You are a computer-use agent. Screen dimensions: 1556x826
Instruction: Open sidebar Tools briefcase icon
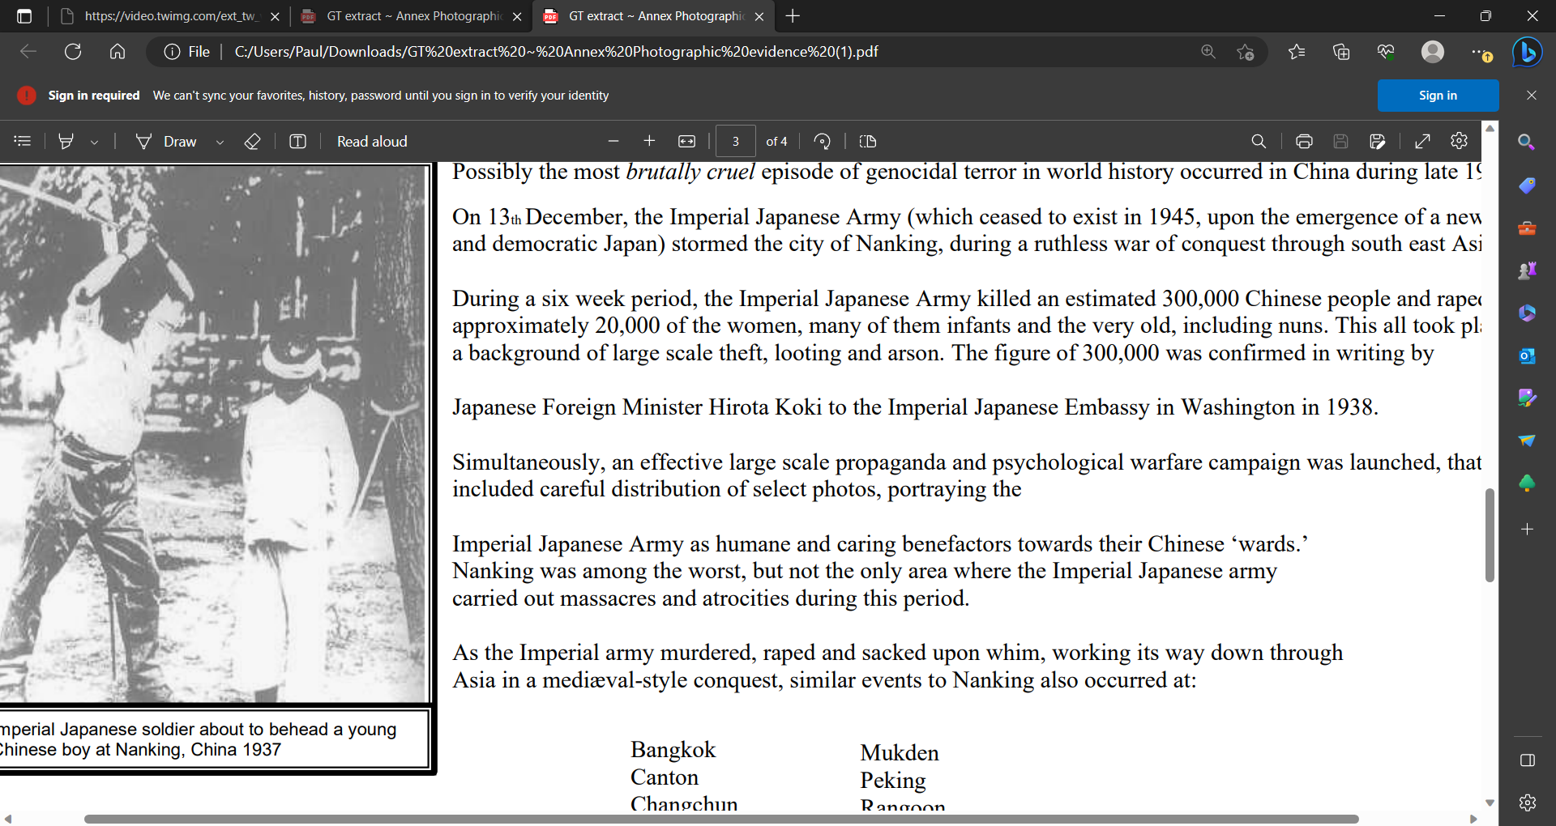tap(1528, 228)
